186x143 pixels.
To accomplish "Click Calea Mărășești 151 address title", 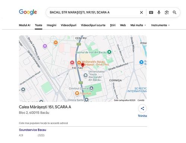I will coord(45,107).
